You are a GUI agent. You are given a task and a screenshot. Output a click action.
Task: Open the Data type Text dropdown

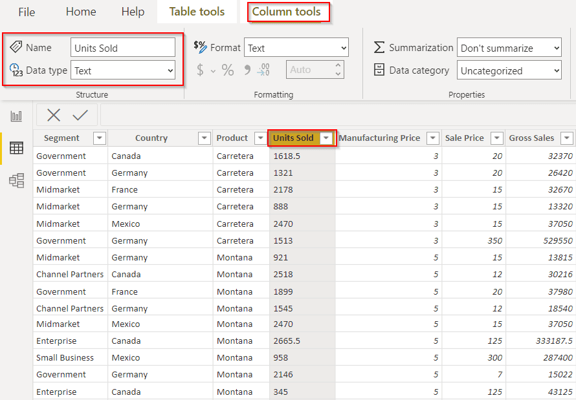coord(123,70)
